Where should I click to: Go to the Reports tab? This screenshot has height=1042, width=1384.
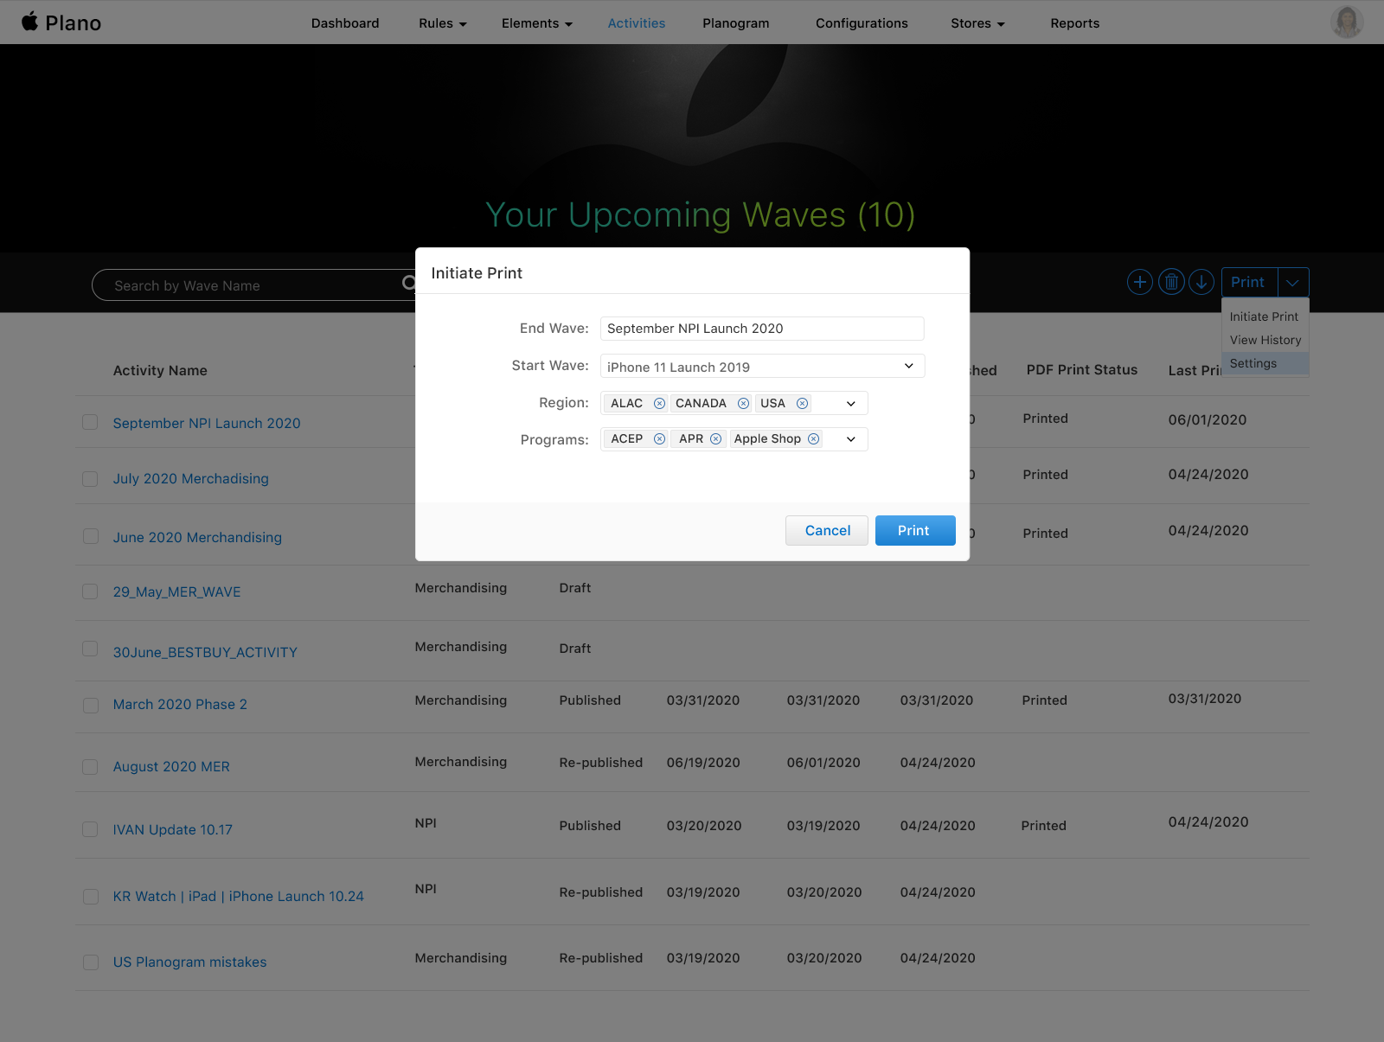click(1075, 23)
